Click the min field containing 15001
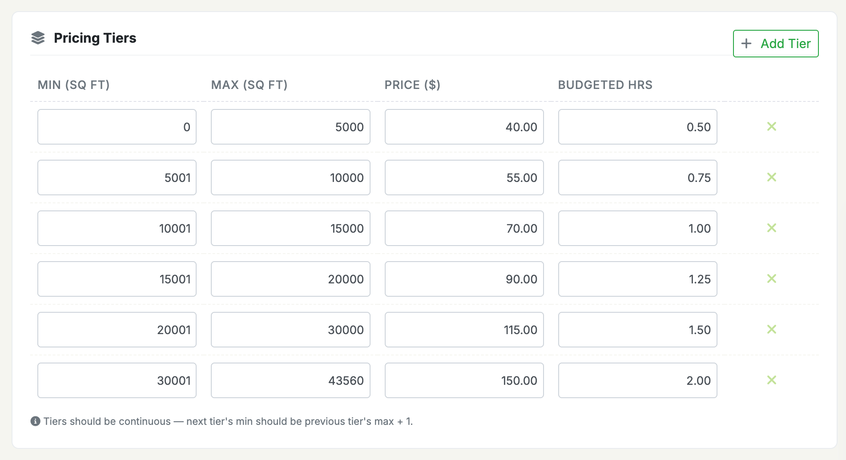 [x=117, y=279]
